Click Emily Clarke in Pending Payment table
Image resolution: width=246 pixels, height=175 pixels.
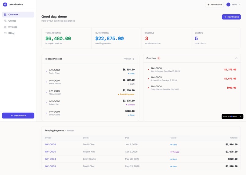pos(89,159)
